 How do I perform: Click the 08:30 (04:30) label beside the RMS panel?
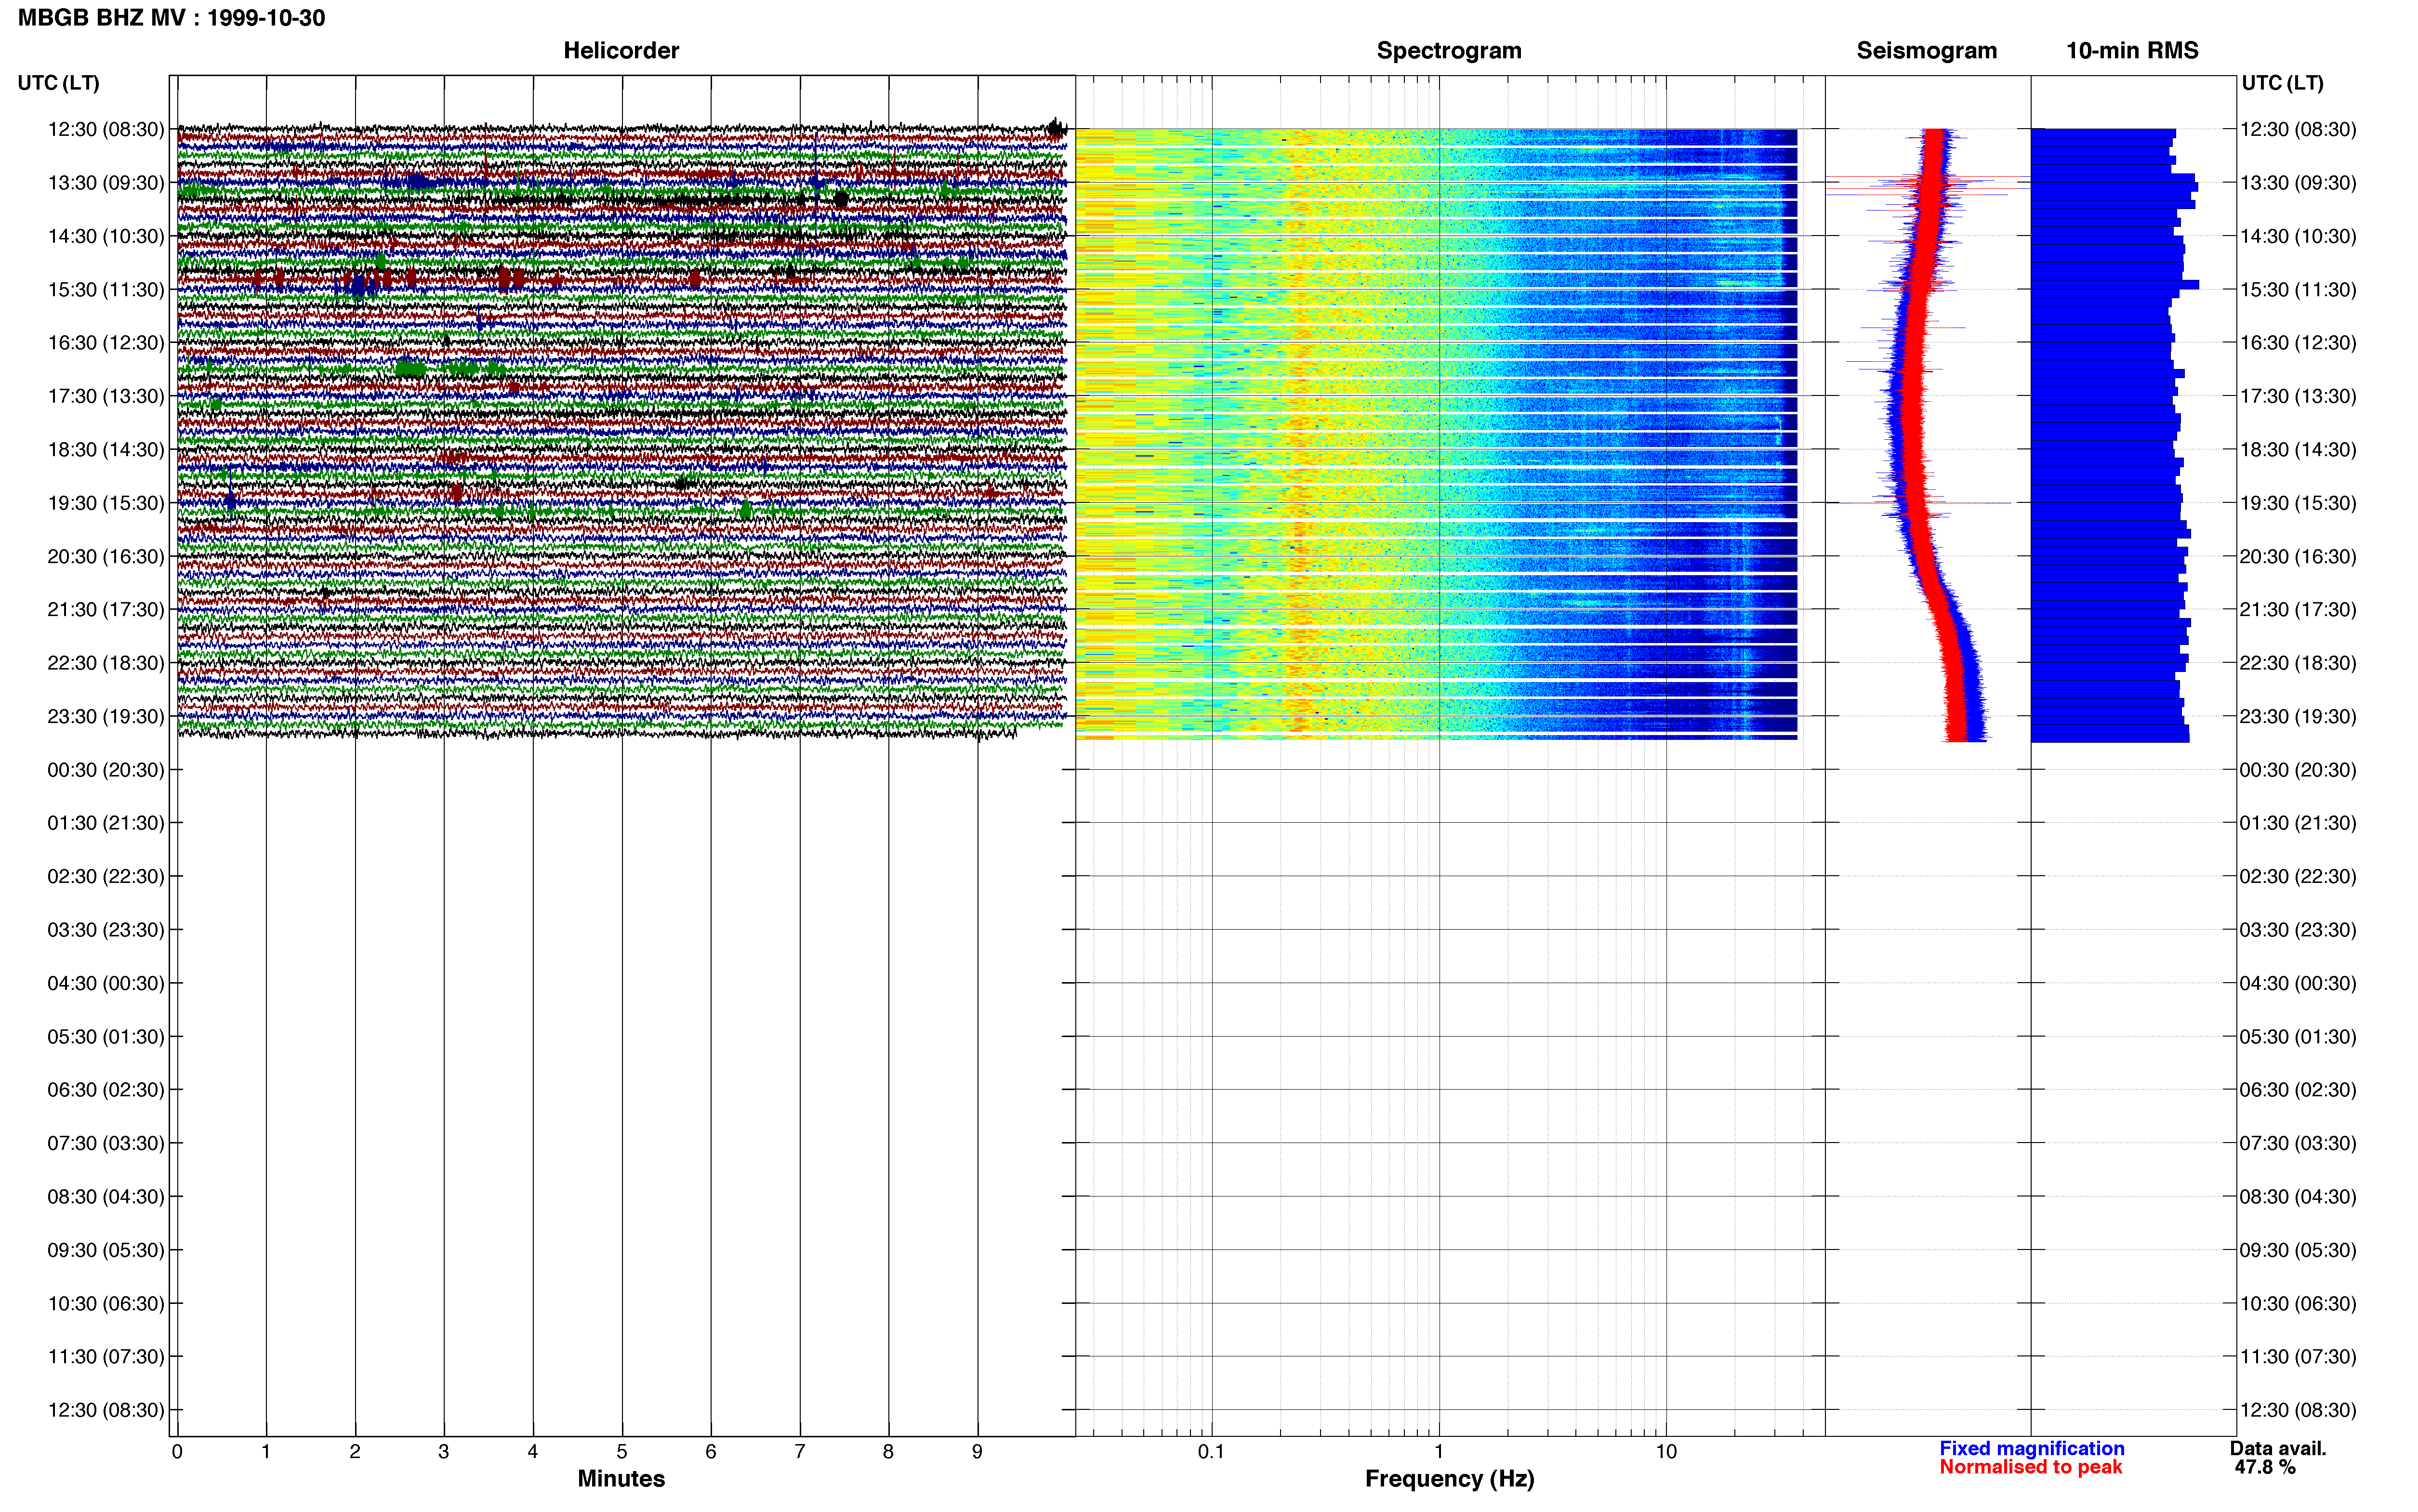tap(2298, 1197)
